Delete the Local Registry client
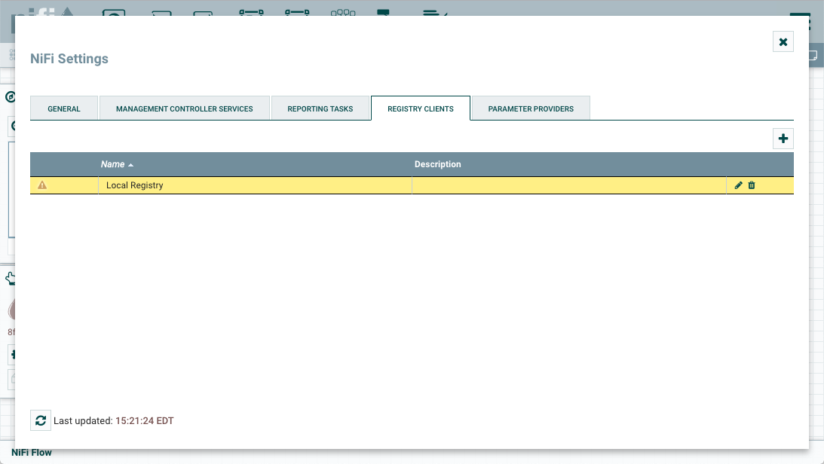 [x=752, y=185]
